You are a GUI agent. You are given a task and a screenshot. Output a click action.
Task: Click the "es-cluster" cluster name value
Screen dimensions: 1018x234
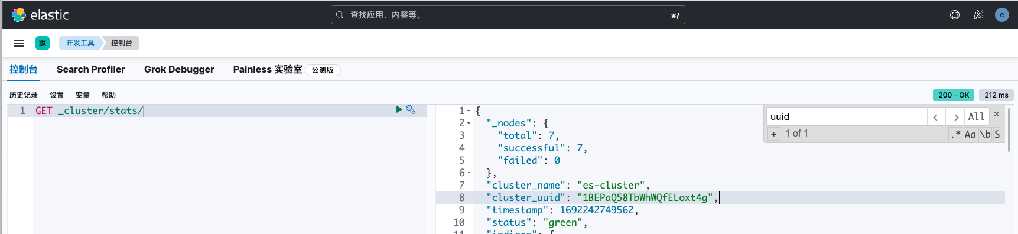[x=611, y=186]
